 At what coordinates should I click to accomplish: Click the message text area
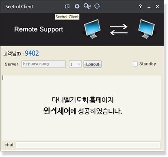point(82,108)
